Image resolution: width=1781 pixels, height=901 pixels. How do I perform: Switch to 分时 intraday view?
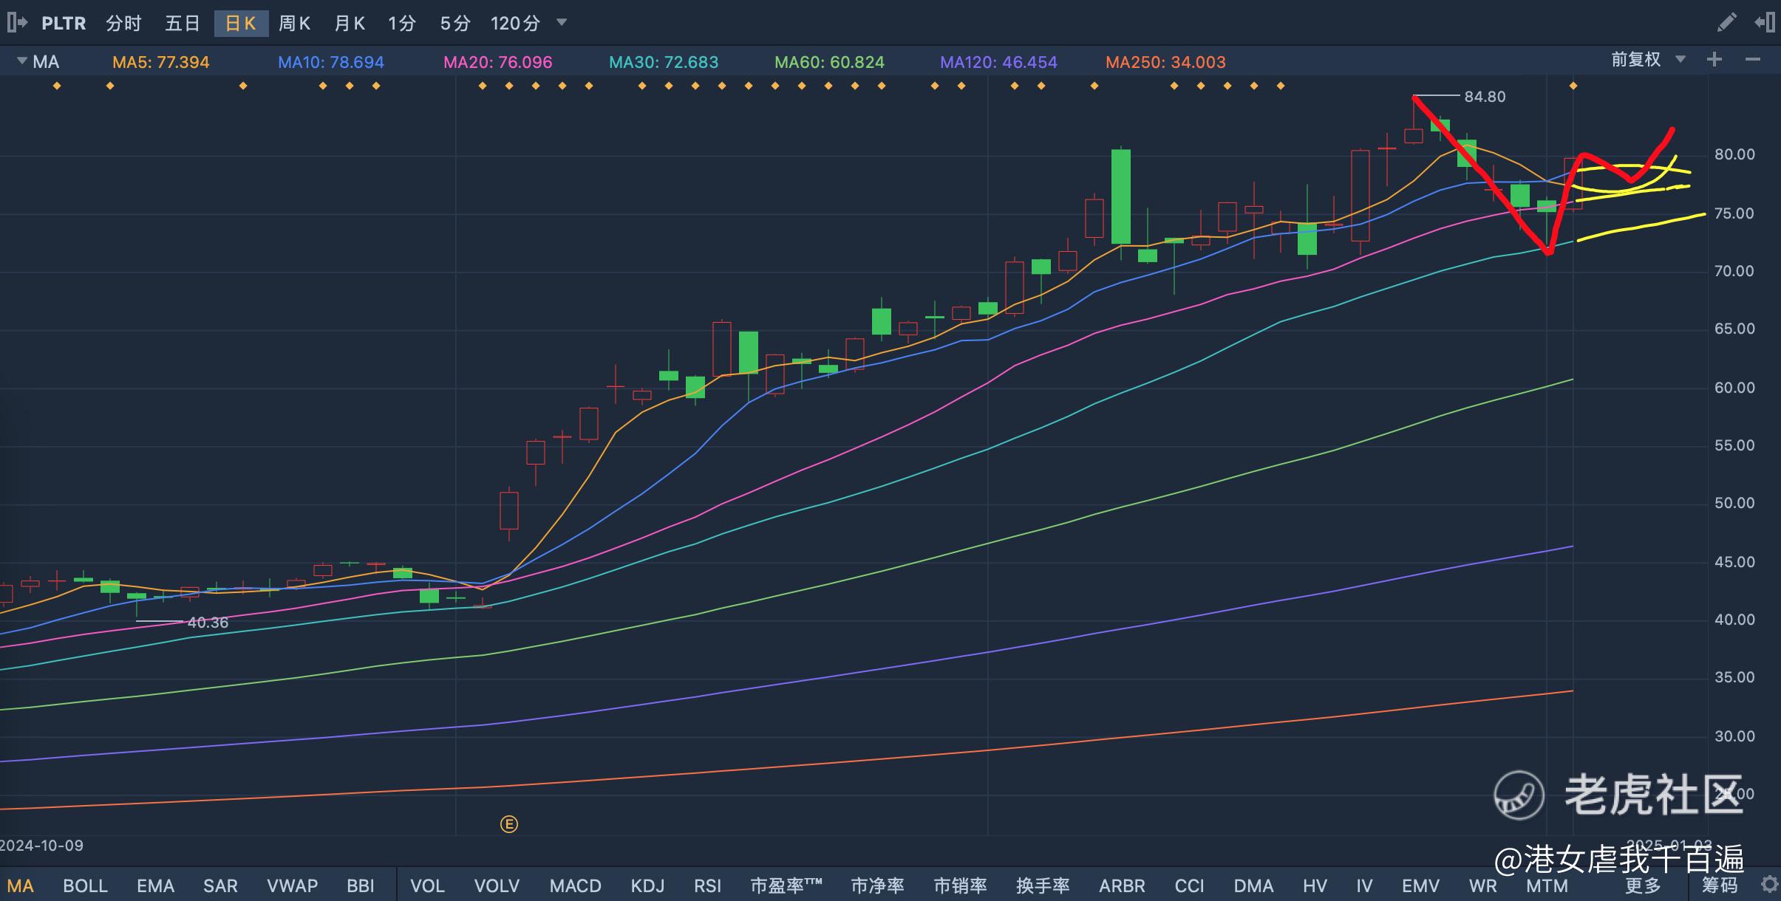pyautogui.click(x=123, y=24)
